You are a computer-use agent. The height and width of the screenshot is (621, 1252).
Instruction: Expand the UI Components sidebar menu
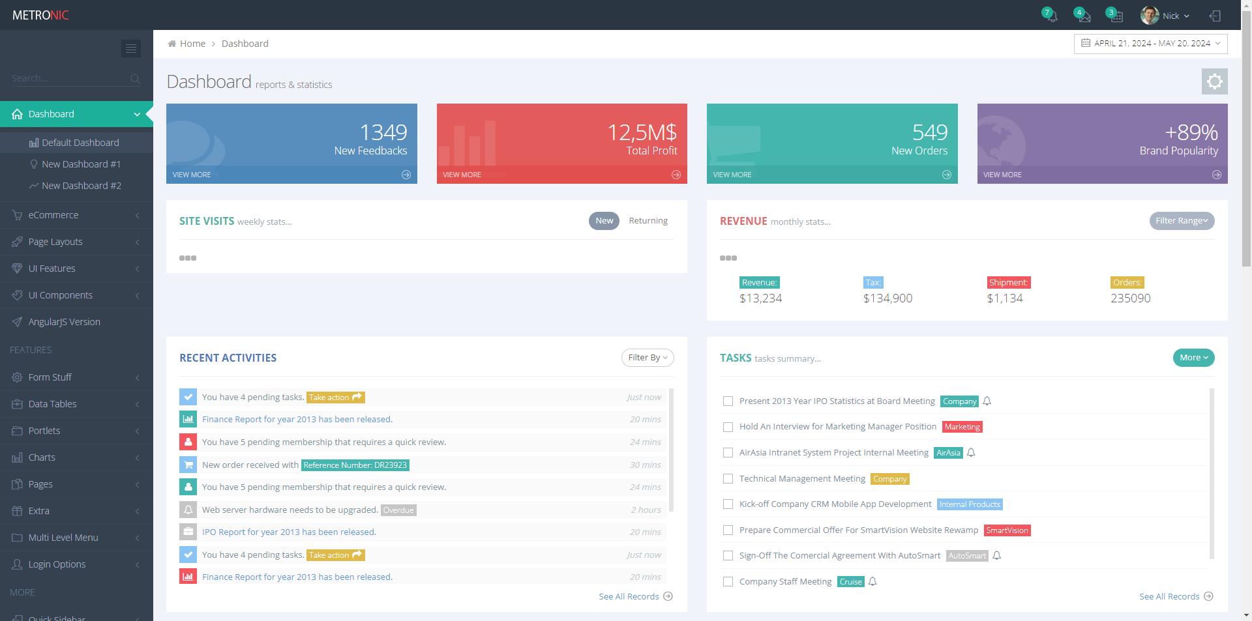click(x=76, y=295)
